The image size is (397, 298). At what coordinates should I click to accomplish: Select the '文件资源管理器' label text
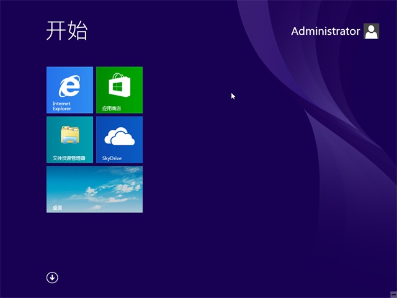pyautogui.click(x=69, y=158)
